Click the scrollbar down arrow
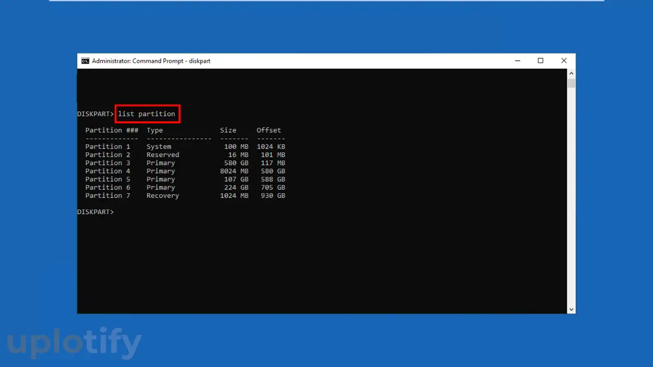653x367 pixels. 571,309
